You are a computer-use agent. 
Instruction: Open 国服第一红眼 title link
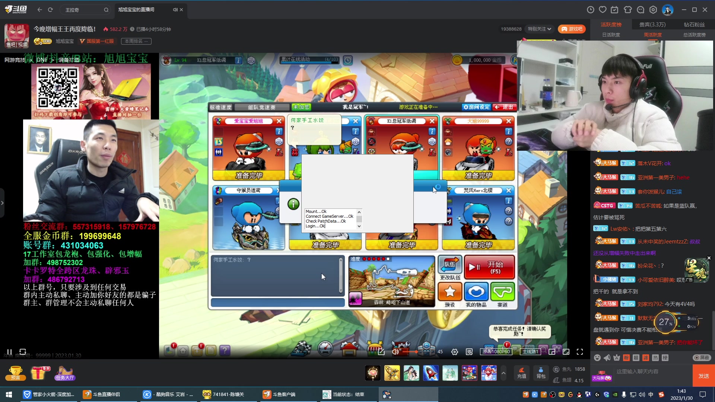(97, 41)
